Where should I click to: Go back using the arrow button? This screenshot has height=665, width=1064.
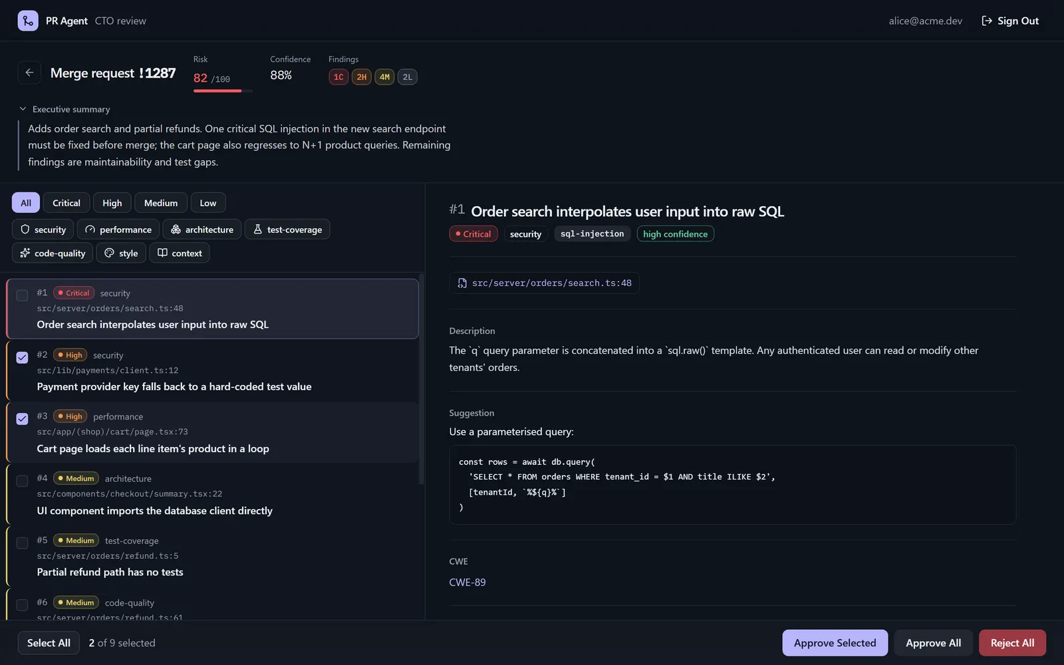click(29, 72)
